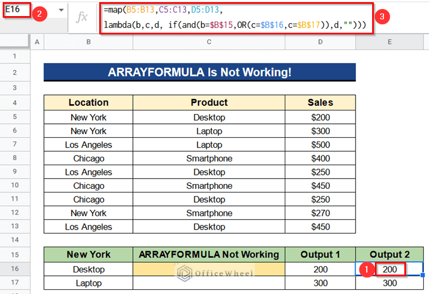Image resolution: width=429 pixels, height=294 pixels.
Task: Select the Smartphone cell in row 8
Action: pos(209,158)
